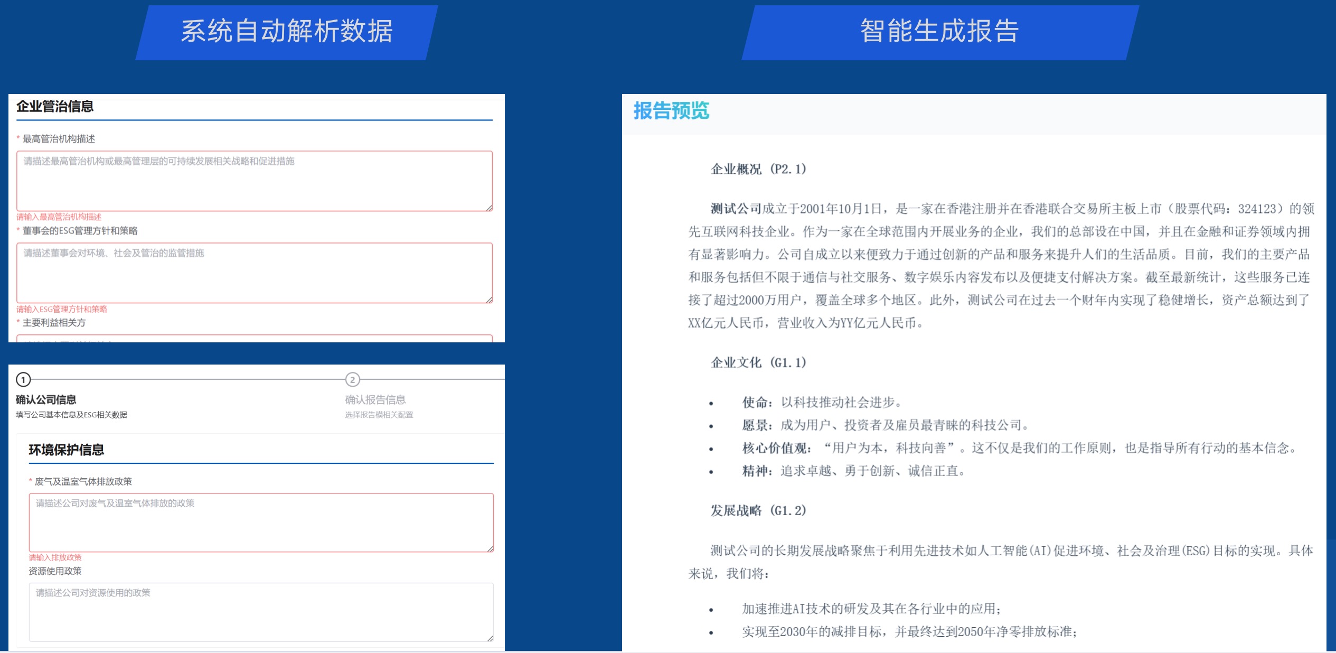Click the 发展战略 (G1.2) section heading
1336x653 pixels.
758,510
